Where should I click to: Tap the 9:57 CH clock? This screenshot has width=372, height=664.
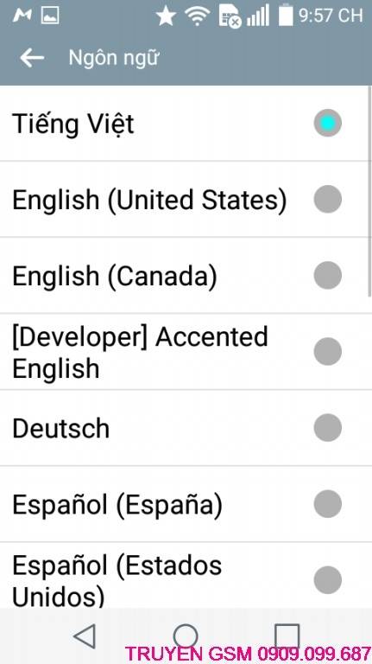pyautogui.click(x=331, y=16)
